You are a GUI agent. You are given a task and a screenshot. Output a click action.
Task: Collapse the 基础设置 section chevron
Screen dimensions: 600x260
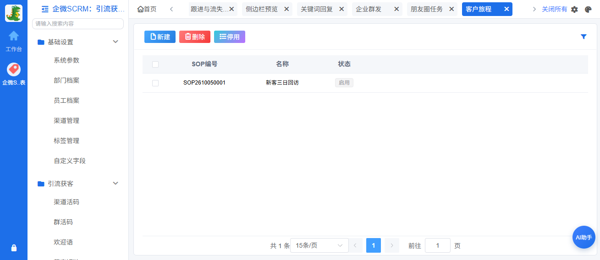(x=116, y=42)
